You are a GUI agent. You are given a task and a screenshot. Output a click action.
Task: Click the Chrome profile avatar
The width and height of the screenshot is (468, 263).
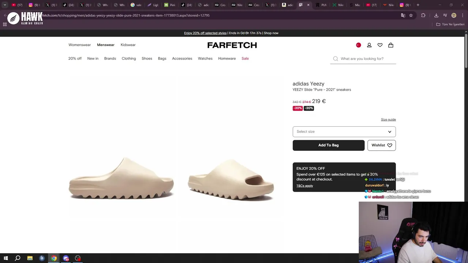pyautogui.click(x=454, y=15)
